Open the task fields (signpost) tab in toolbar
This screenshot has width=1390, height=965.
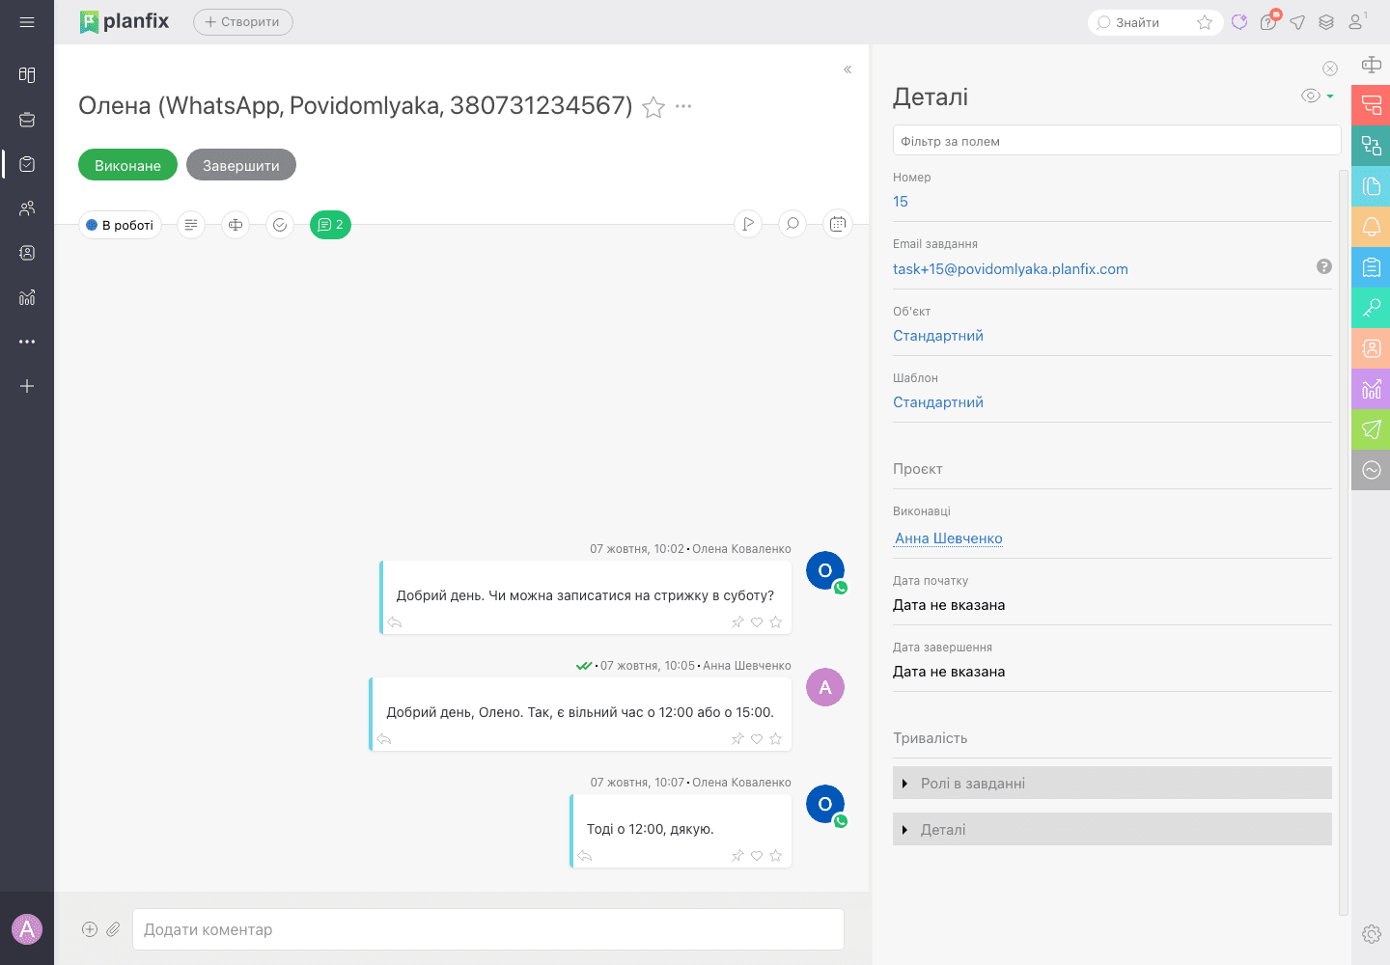pos(236,225)
